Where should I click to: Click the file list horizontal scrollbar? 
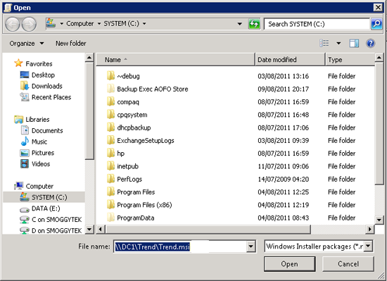pyautogui.click(x=208, y=229)
